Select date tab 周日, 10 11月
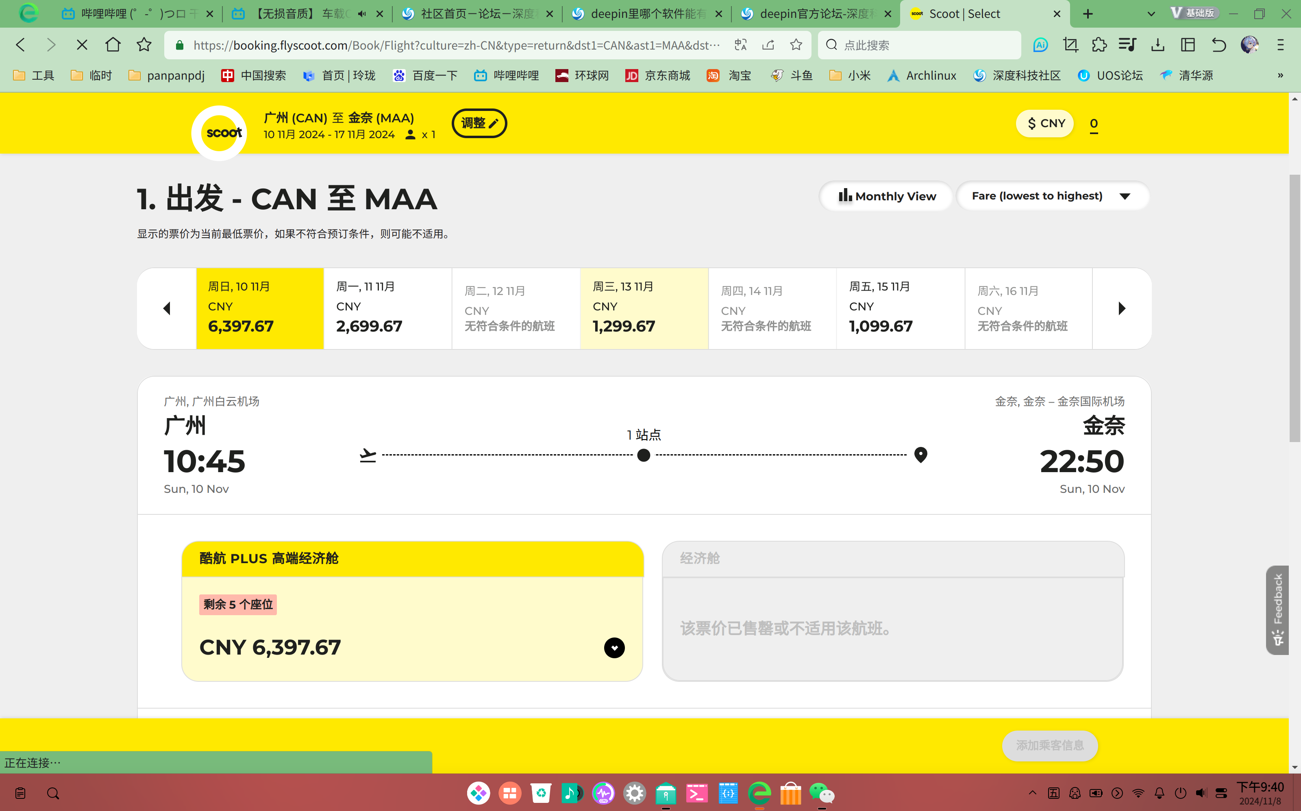The image size is (1301, 811). [260, 308]
